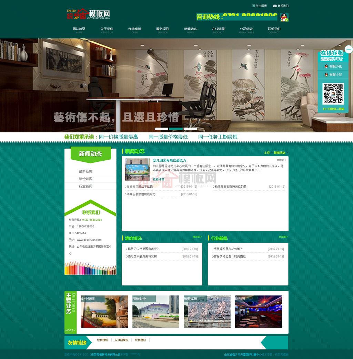The image size is (353, 359).
Task: Expand 新闻动态 list with MORE+
Action: point(281,160)
